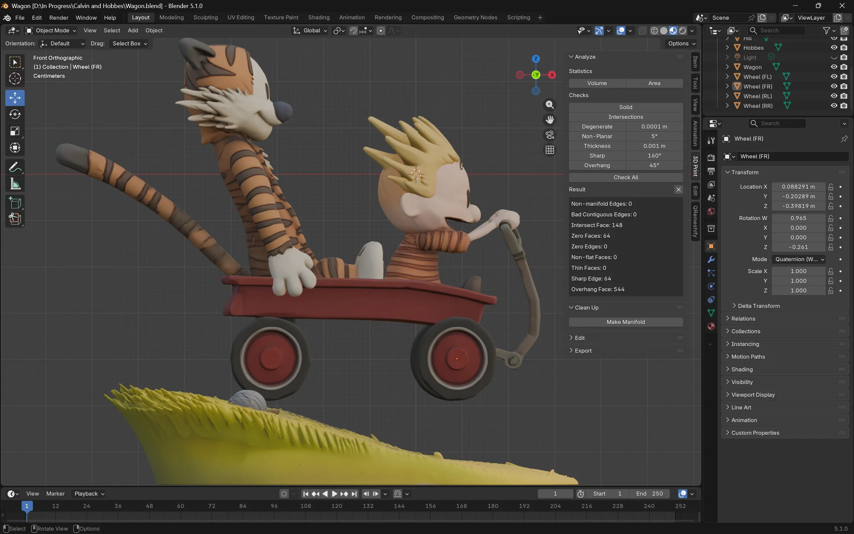Activate the Transform tool
This screenshot has width=854, height=534.
tap(15, 148)
